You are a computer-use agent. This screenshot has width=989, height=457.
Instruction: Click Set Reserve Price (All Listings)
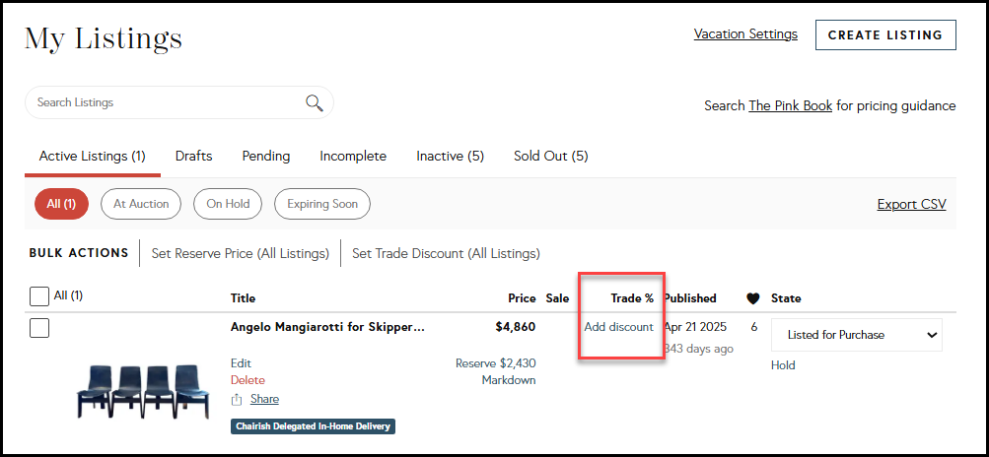point(241,253)
